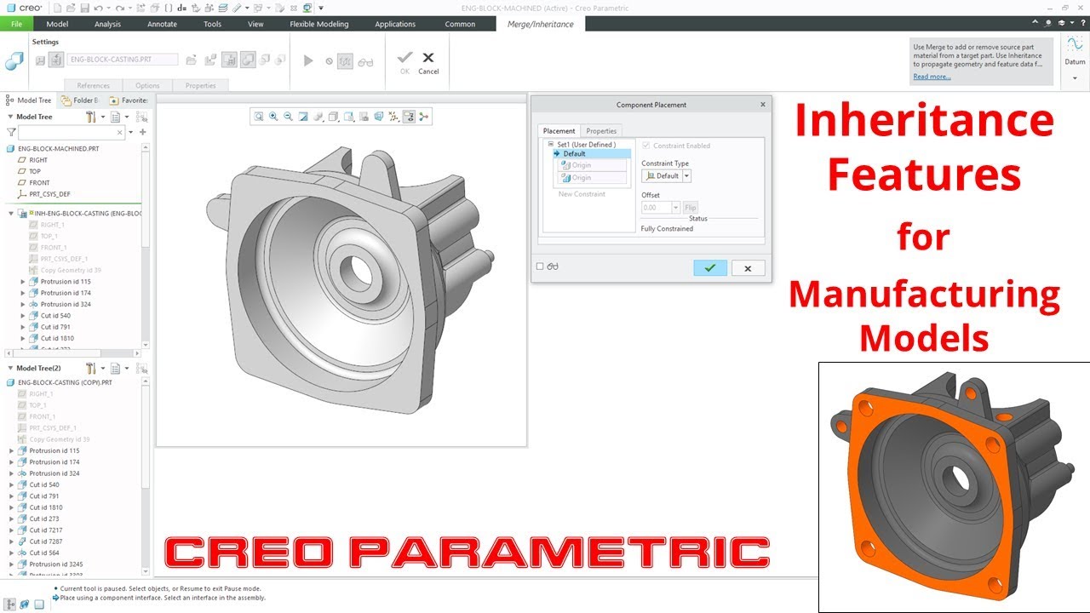Select PRT_CSYS_DEF in upper Model Tree

49,194
